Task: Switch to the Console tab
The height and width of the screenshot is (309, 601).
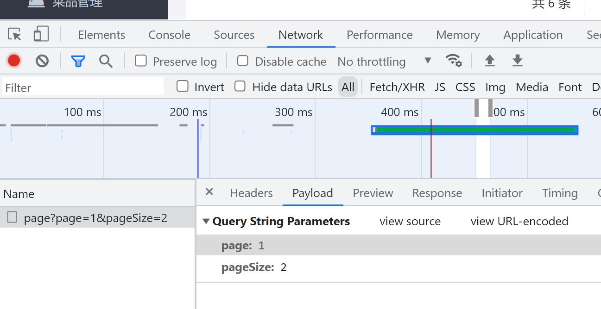Action: point(169,35)
